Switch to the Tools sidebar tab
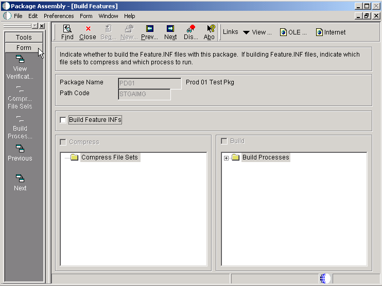Viewport: 382px width, 286px height. pos(24,37)
